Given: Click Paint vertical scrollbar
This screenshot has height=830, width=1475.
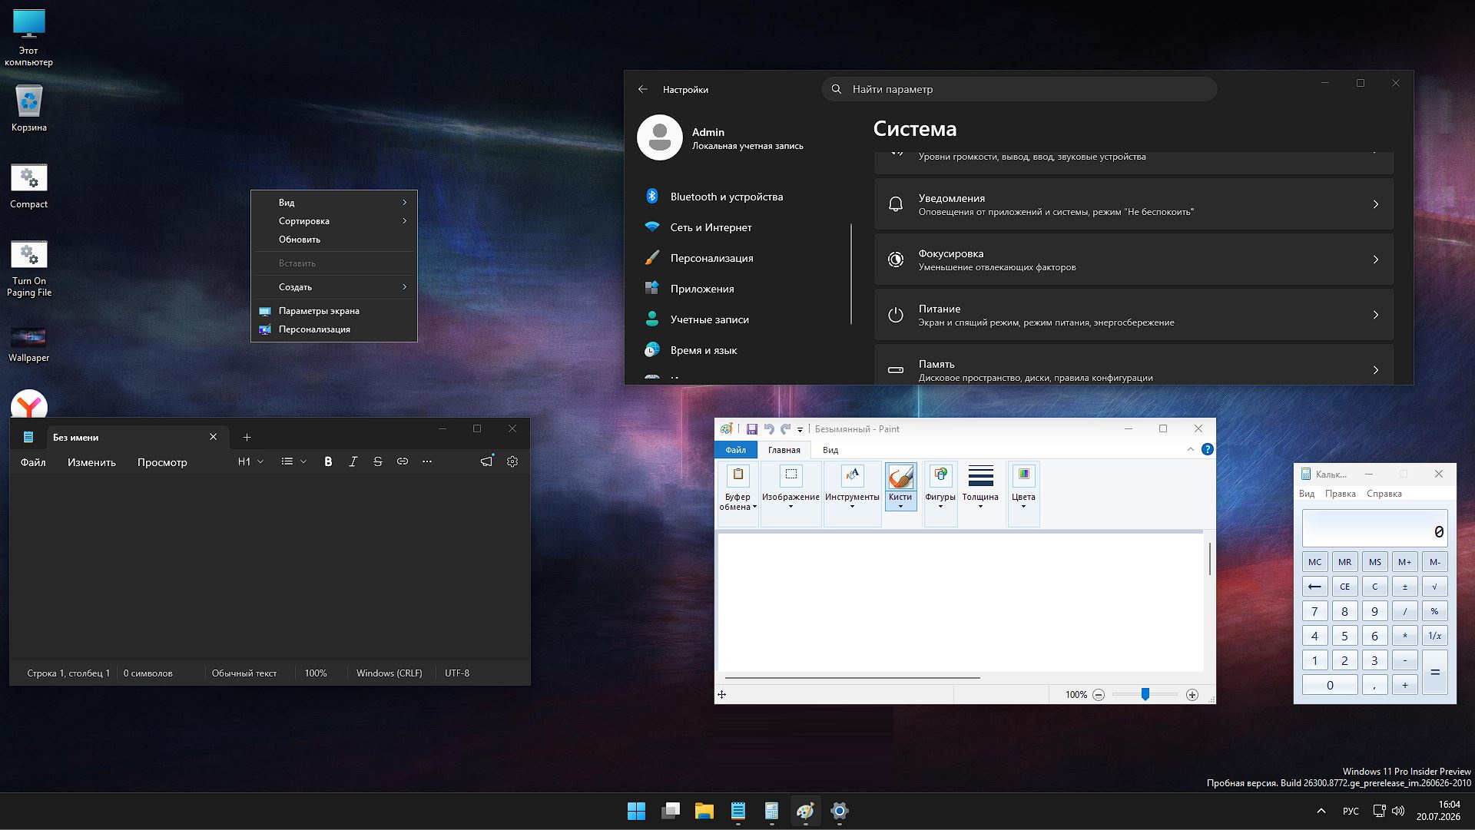Looking at the screenshot, I should point(1209,559).
